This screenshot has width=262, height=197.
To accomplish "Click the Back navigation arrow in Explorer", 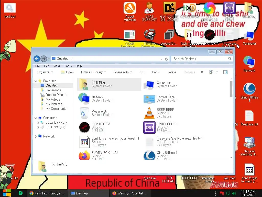I will pyautogui.click(x=37, y=59).
